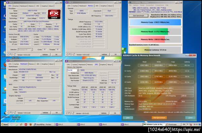Viewport: 202px width, 133px height.
Task: Switch to CPU tab in Mainboard CPU-Z window
Action: click(x=10, y=64)
